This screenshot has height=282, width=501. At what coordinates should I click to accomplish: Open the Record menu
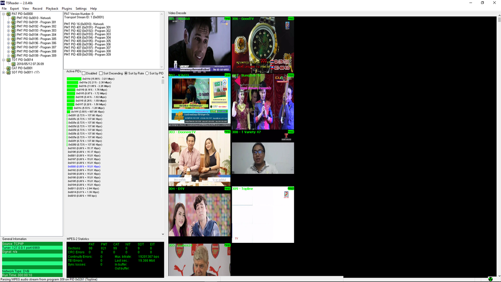coord(38,9)
